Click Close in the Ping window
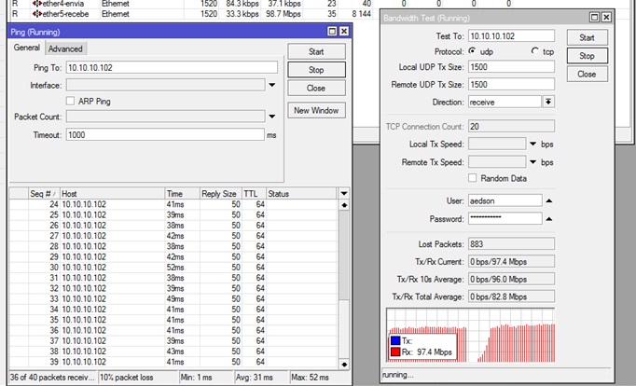 click(x=316, y=88)
